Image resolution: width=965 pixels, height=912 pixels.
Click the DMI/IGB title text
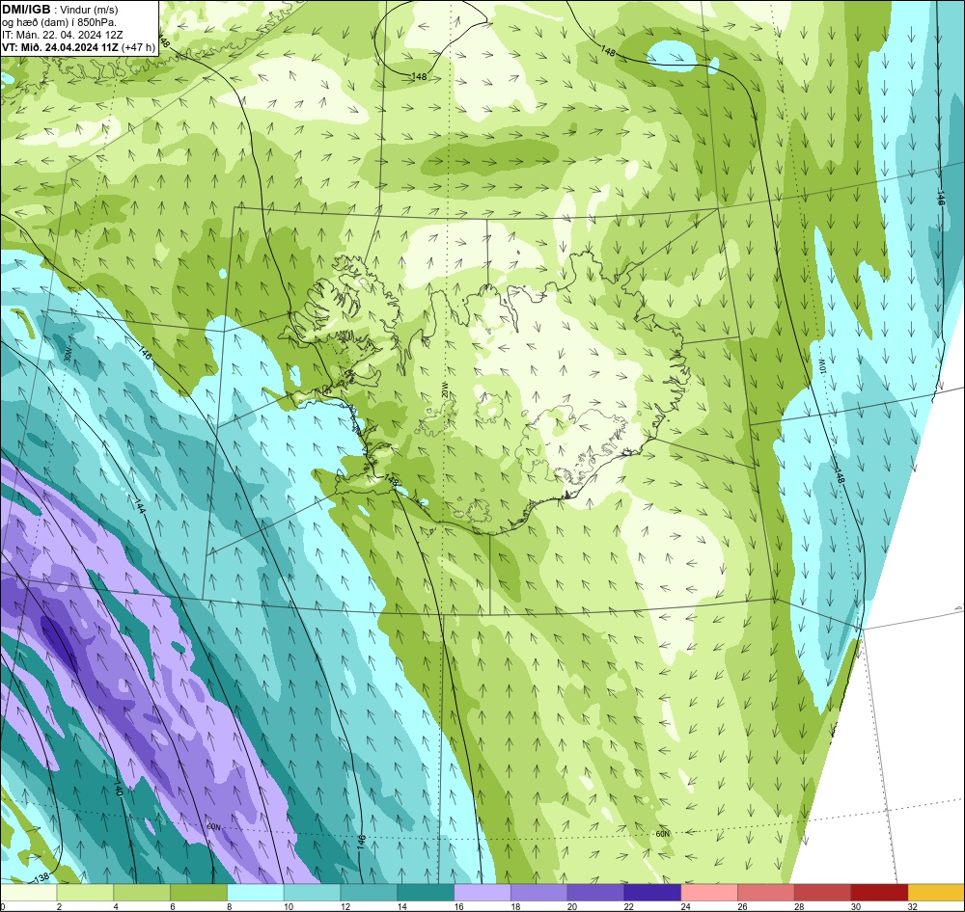pos(26,9)
